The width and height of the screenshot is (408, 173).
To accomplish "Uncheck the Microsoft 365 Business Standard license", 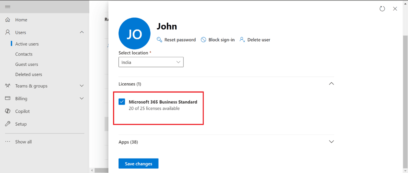I will (x=122, y=102).
